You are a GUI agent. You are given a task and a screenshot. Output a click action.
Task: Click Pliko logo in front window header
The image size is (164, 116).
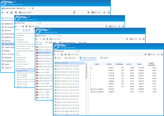coord(56,46)
